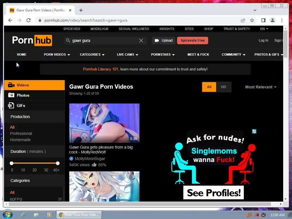
Task: Click the magnifier tray icon
Action: coord(249,215)
